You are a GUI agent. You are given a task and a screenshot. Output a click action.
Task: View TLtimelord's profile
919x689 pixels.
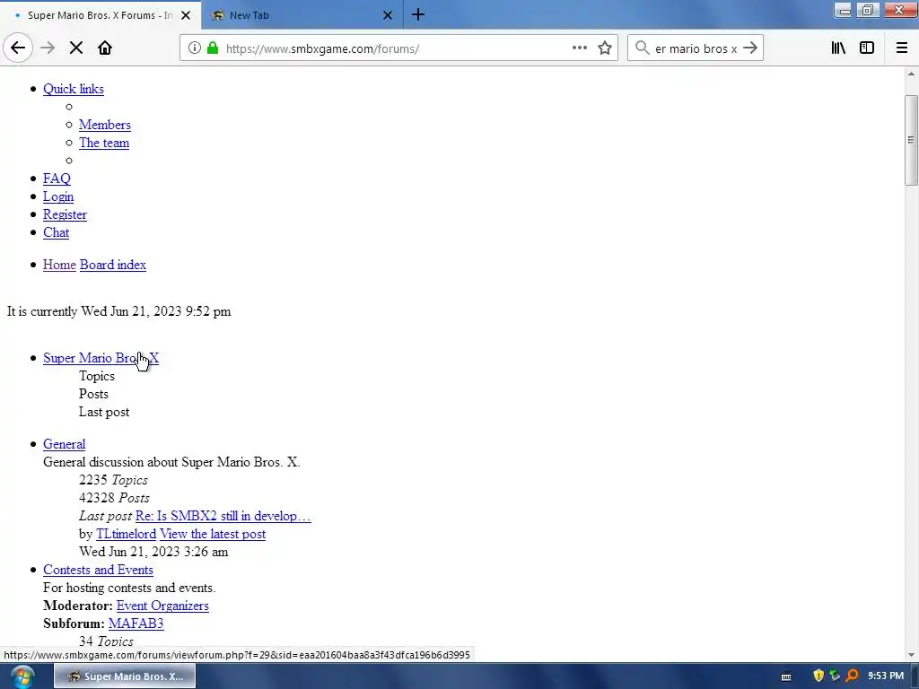[126, 535]
